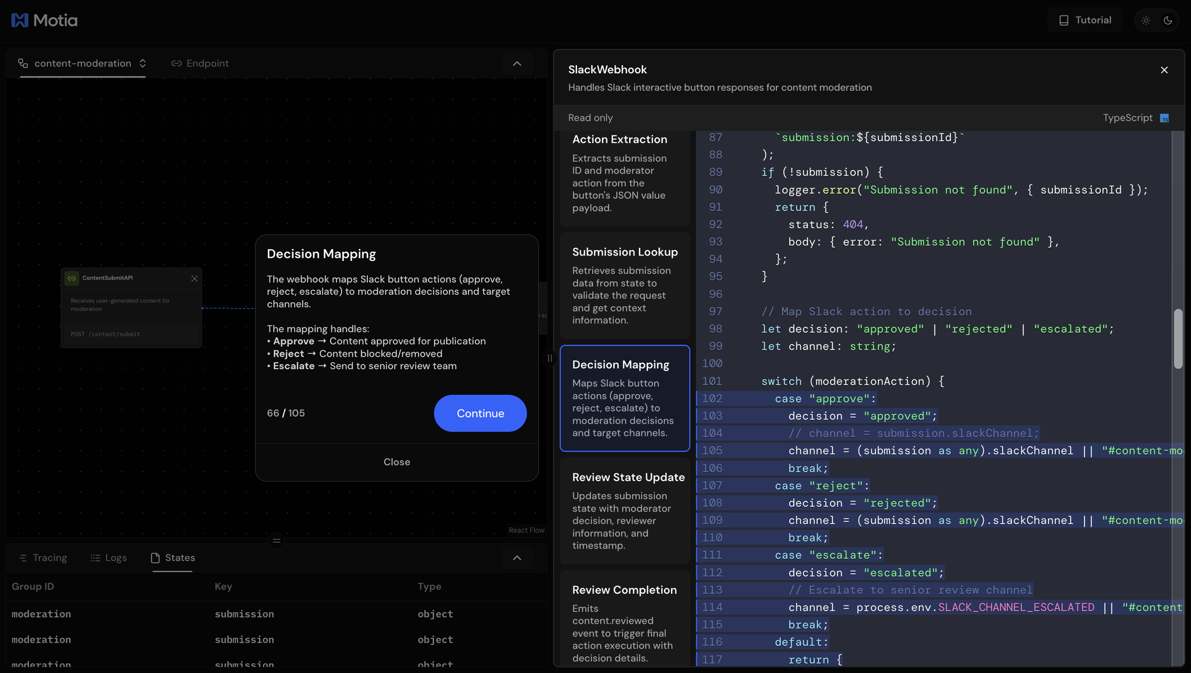This screenshot has width=1191, height=673.
Task: Switch to dark theme moon icon
Action: click(1168, 20)
